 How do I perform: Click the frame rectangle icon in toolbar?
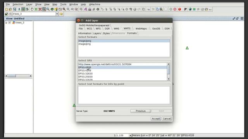[x=60, y=9]
